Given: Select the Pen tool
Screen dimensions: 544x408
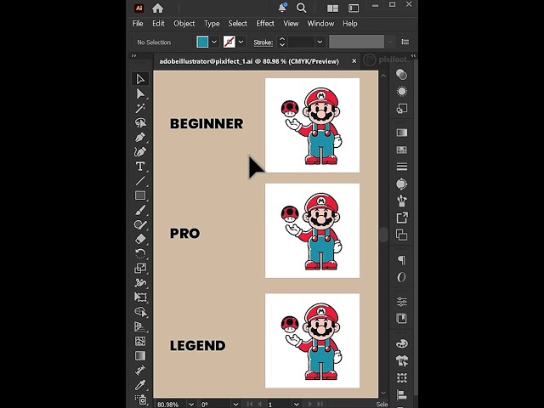Looking at the screenshot, I should tap(140, 138).
